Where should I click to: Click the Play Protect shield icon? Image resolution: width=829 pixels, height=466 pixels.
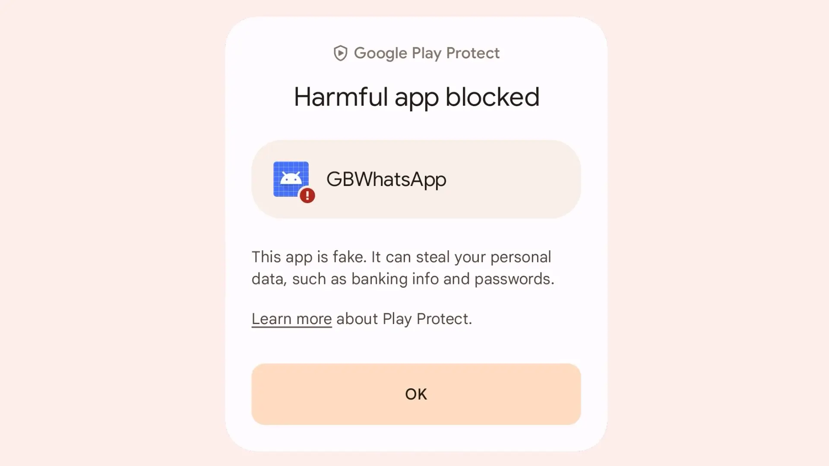point(340,53)
